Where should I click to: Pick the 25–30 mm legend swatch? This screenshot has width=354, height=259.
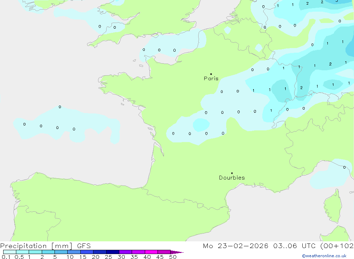tap(113, 252)
